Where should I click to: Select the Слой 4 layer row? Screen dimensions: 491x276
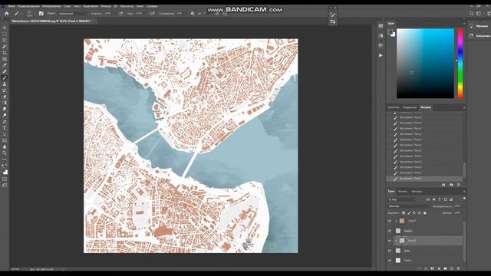click(425, 221)
